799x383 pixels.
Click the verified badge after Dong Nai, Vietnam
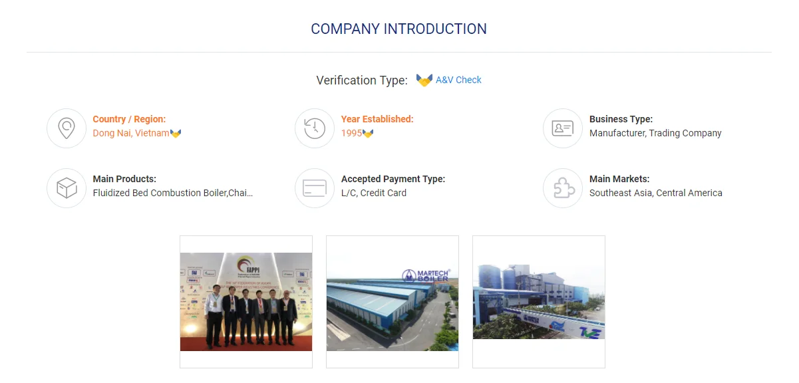(x=176, y=134)
